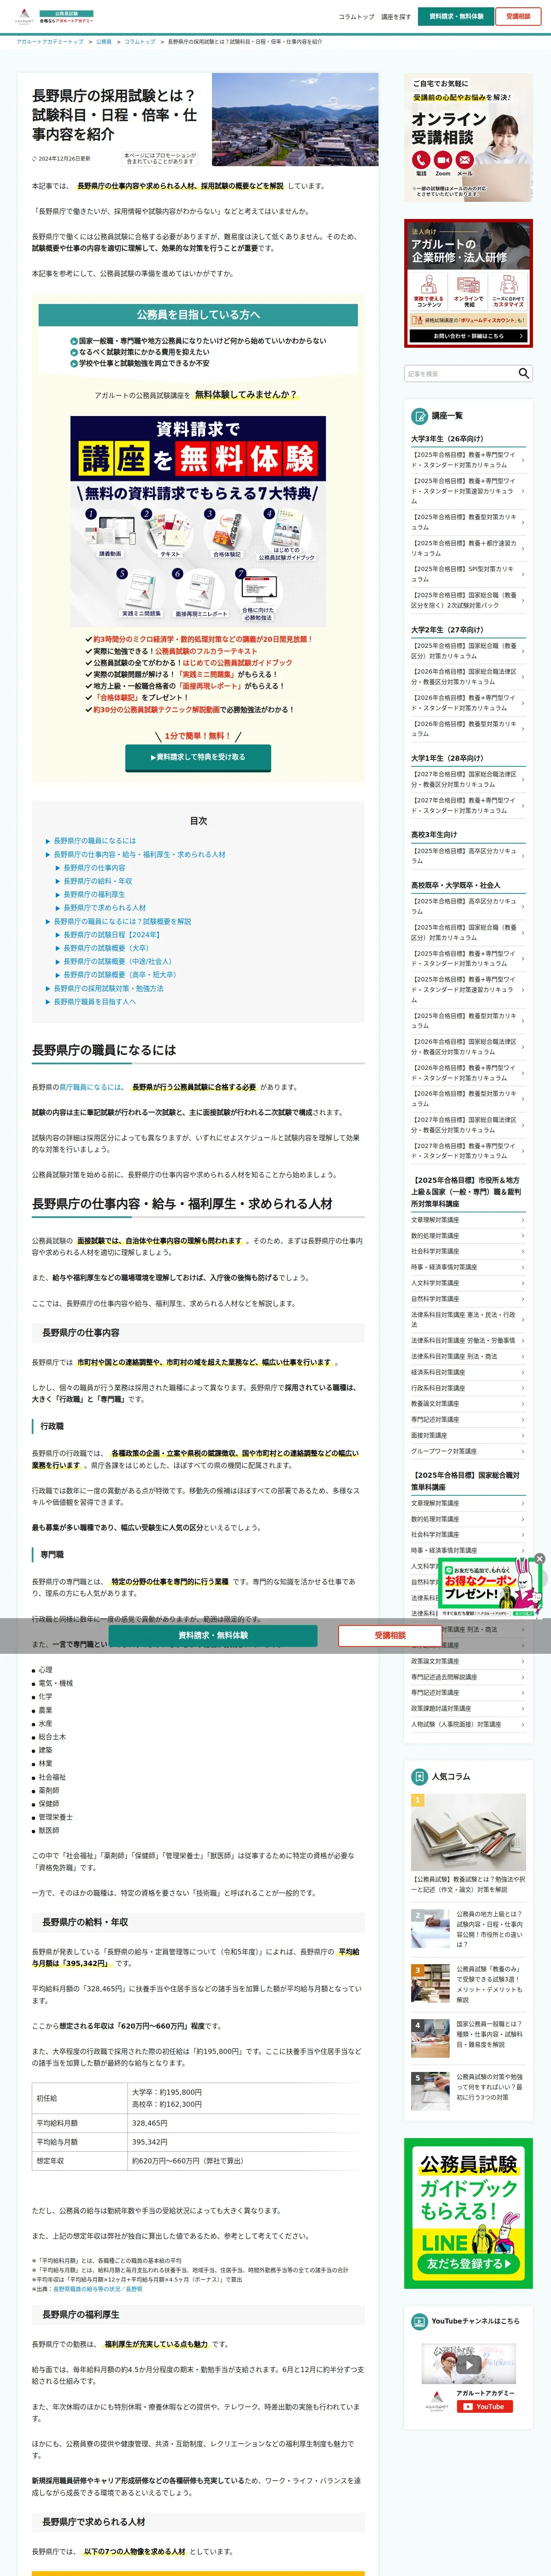Open 【2025年合格目標】SPI型対策カリキュラム course
551x2576 pixels.
[468, 574]
